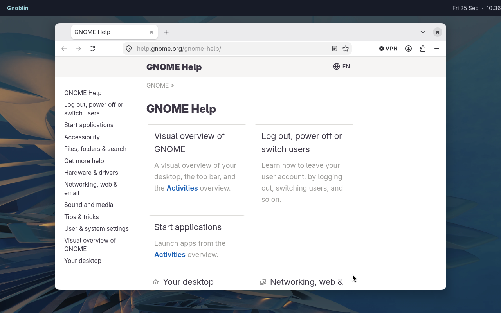This screenshot has height=313, width=501.
Task: Click the GNOME Help site header title
Action: (174, 67)
